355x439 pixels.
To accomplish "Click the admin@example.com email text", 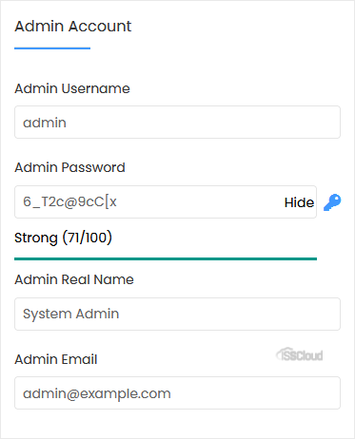I will (x=97, y=393).
